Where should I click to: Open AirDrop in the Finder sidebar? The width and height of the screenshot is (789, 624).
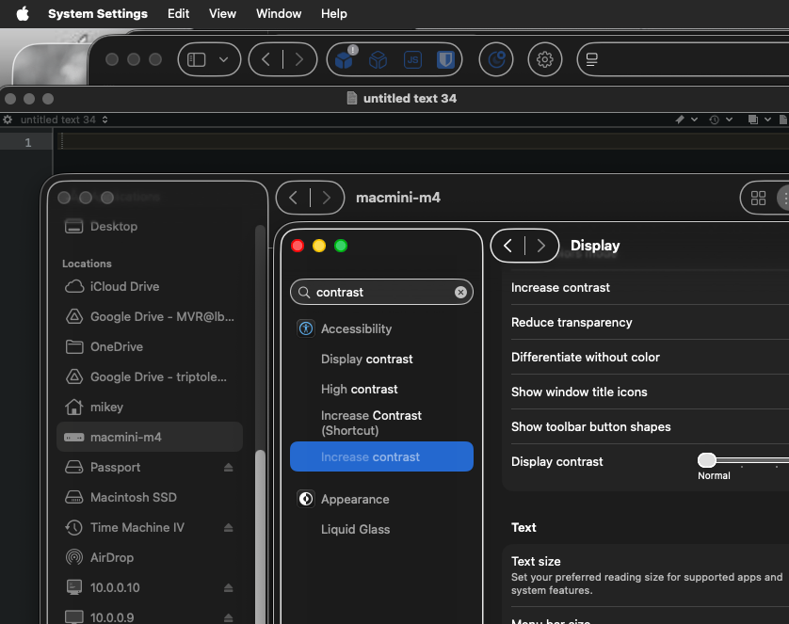pyautogui.click(x=150, y=557)
